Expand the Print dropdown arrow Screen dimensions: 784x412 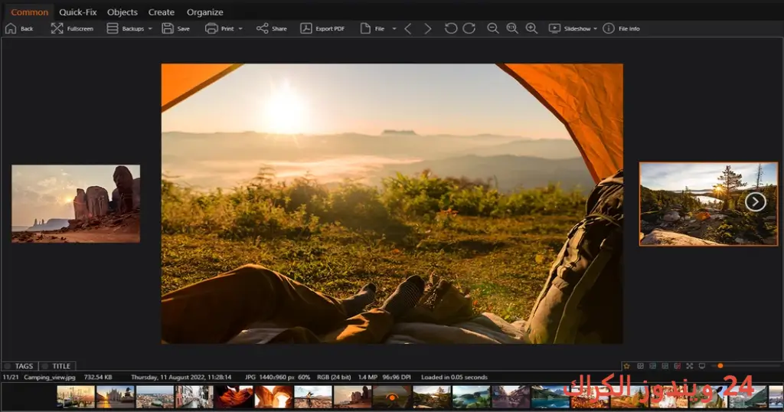pyautogui.click(x=240, y=28)
